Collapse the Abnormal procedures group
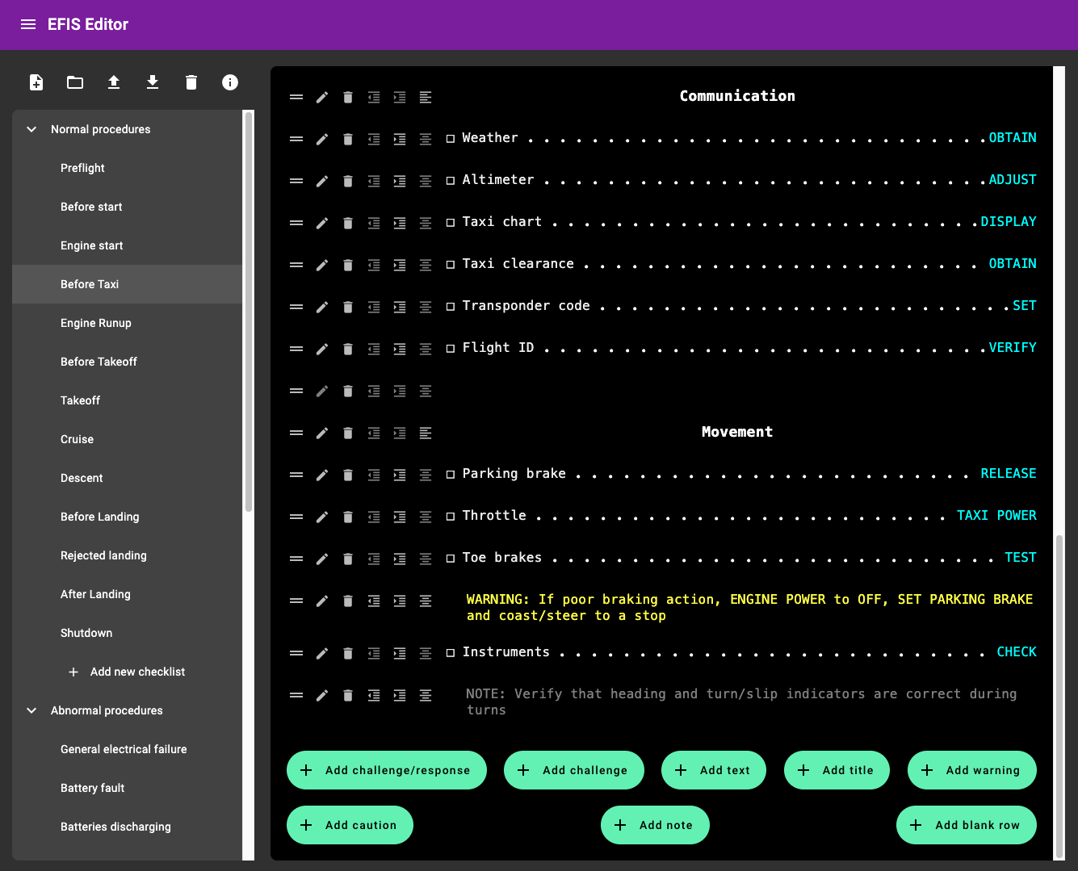The width and height of the screenshot is (1078, 871). point(31,710)
